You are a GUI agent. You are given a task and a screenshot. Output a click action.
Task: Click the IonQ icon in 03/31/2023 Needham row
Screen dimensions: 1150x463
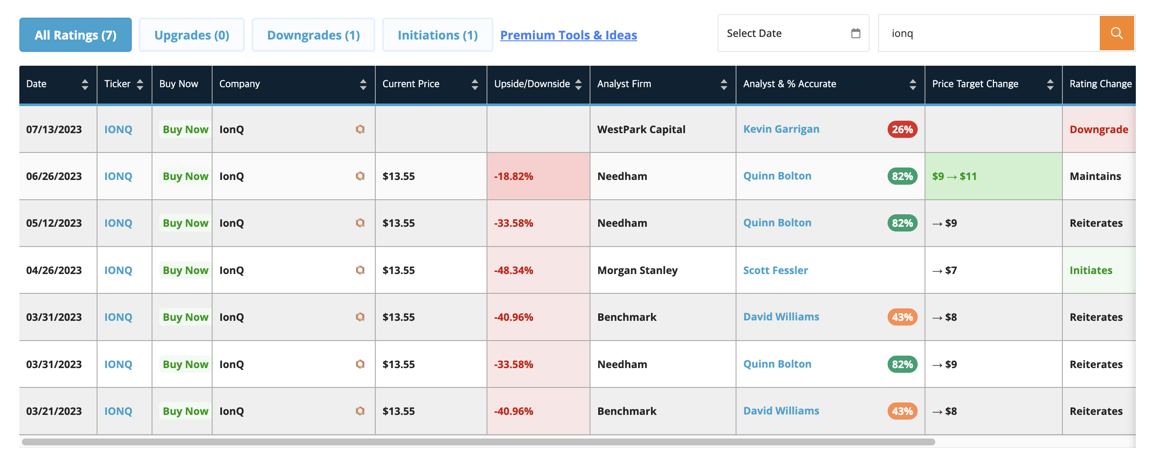click(360, 364)
